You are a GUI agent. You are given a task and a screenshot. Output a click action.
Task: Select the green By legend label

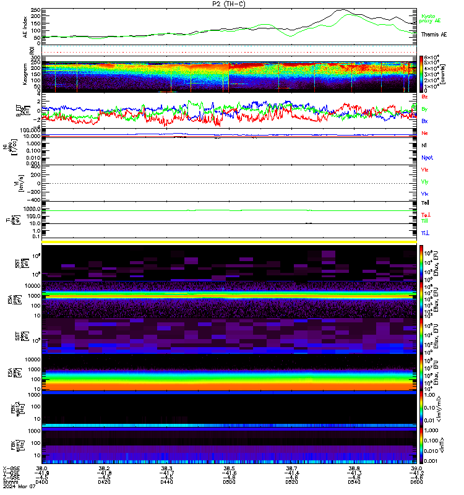pyautogui.click(x=424, y=110)
